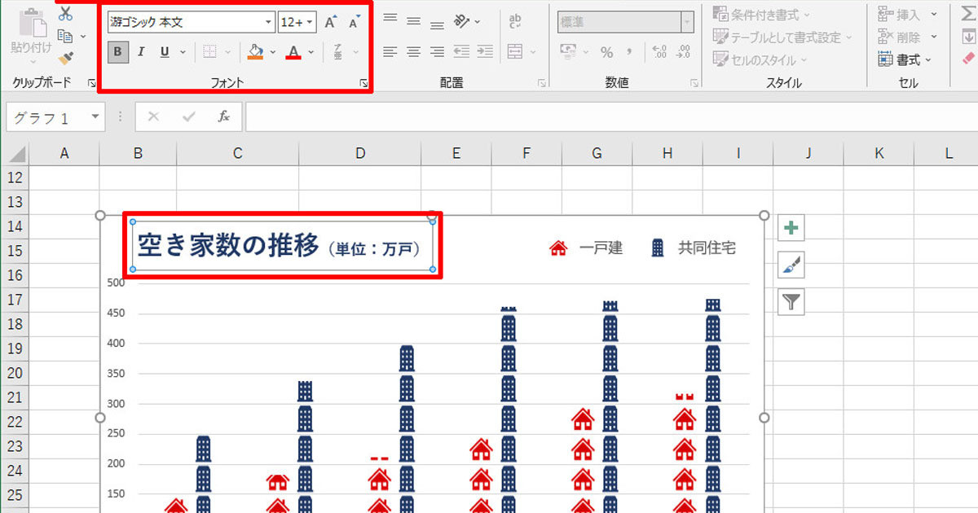Open the 配置 alignment dialog launcher

[x=541, y=83]
